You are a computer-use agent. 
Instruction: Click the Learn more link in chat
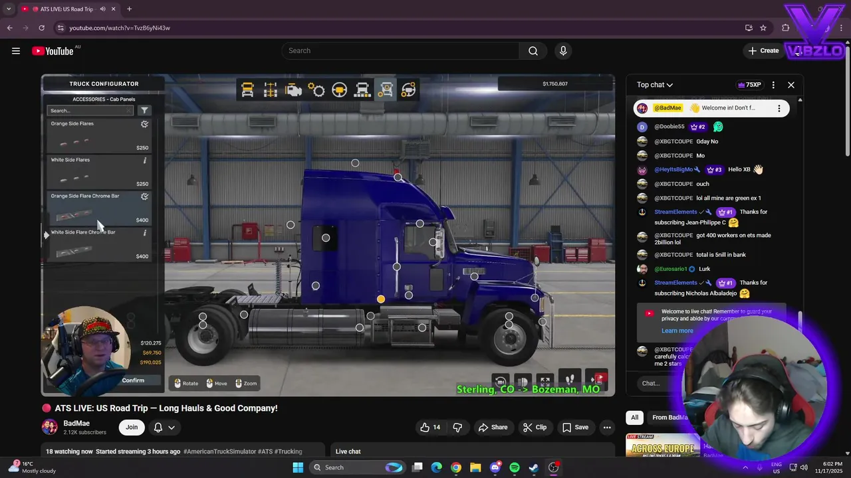(x=677, y=331)
